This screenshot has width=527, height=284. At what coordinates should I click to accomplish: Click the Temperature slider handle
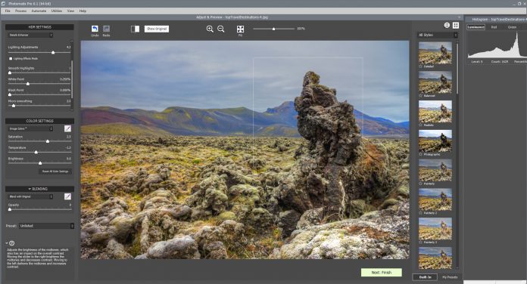(x=36, y=153)
